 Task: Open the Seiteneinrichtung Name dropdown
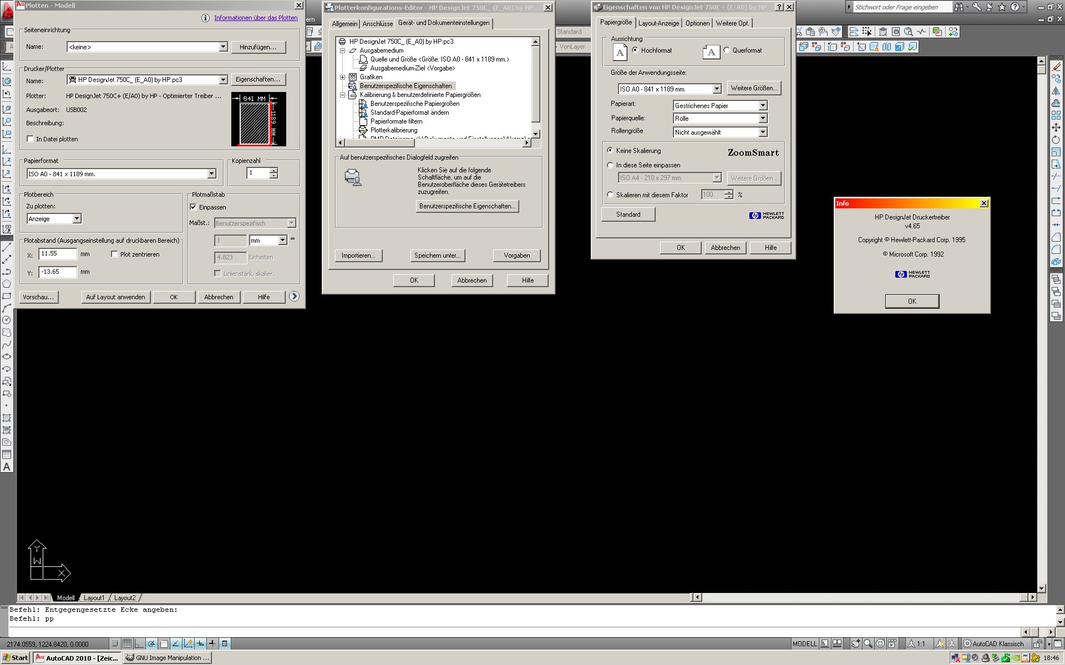coord(223,47)
